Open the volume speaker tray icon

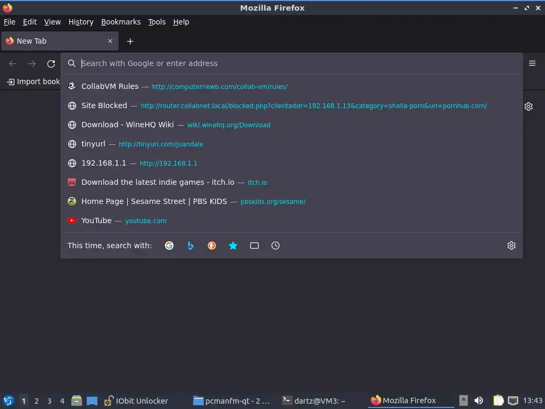(478, 400)
